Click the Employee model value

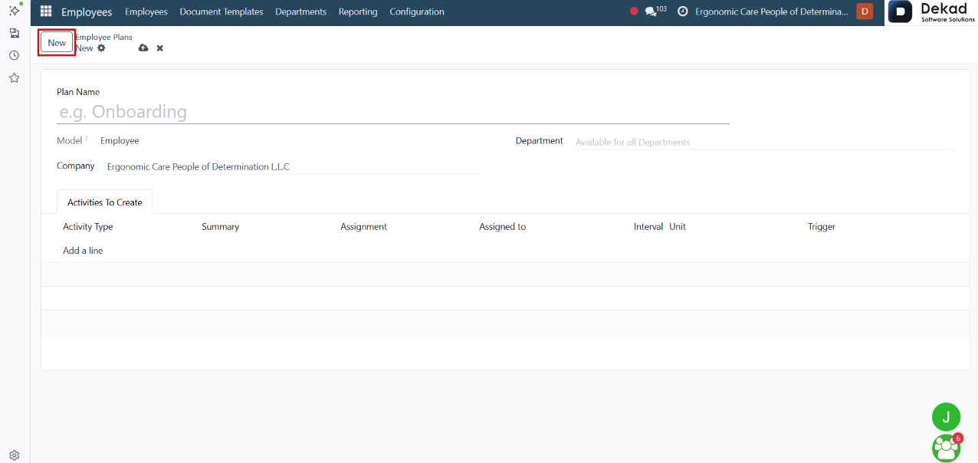pyautogui.click(x=120, y=141)
